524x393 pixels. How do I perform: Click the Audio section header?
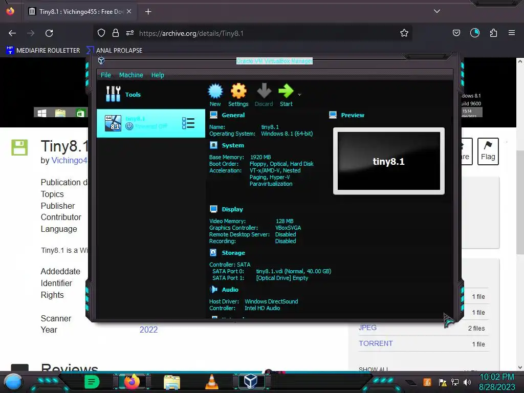tap(230, 290)
